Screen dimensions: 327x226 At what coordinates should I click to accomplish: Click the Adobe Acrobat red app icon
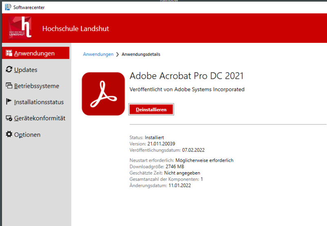(x=103, y=94)
